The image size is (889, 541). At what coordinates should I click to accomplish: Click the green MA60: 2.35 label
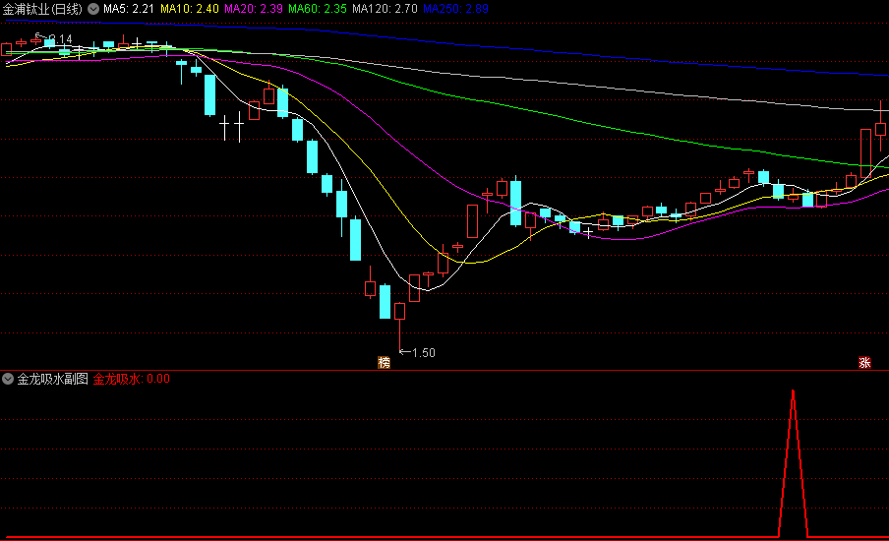point(318,9)
